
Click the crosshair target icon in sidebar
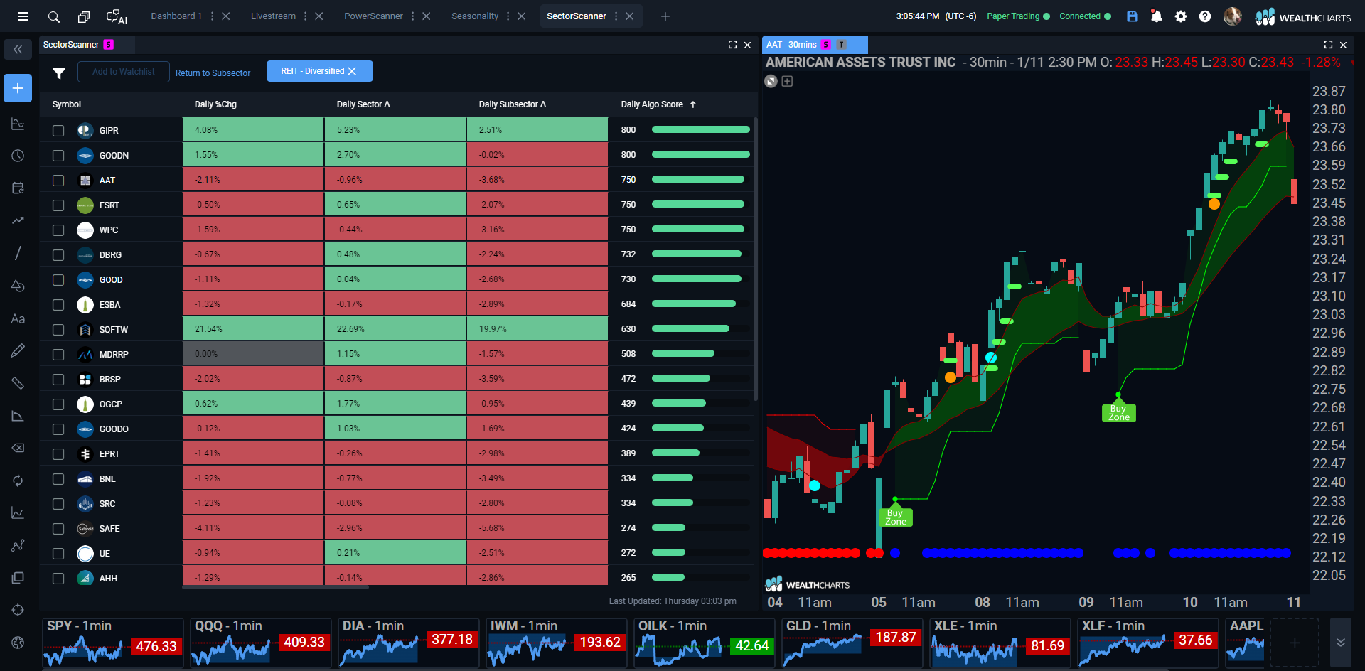pos(18,610)
